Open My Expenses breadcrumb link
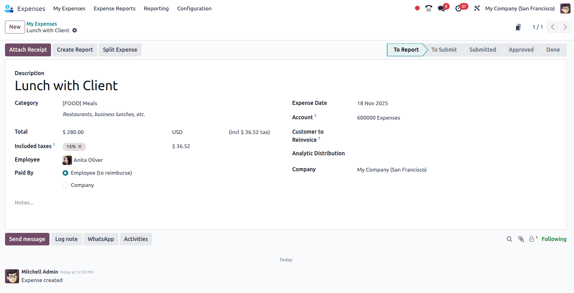This screenshot has height=293, width=574. (42, 23)
